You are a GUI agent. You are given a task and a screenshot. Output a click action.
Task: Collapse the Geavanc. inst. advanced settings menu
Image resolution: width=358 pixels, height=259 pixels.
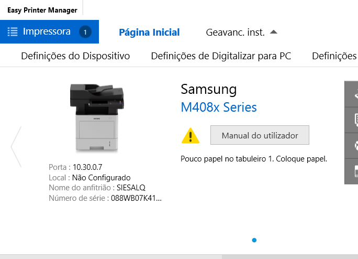(x=242, y=33)
